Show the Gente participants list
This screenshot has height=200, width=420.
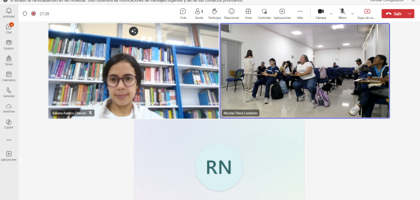(198, 13)
